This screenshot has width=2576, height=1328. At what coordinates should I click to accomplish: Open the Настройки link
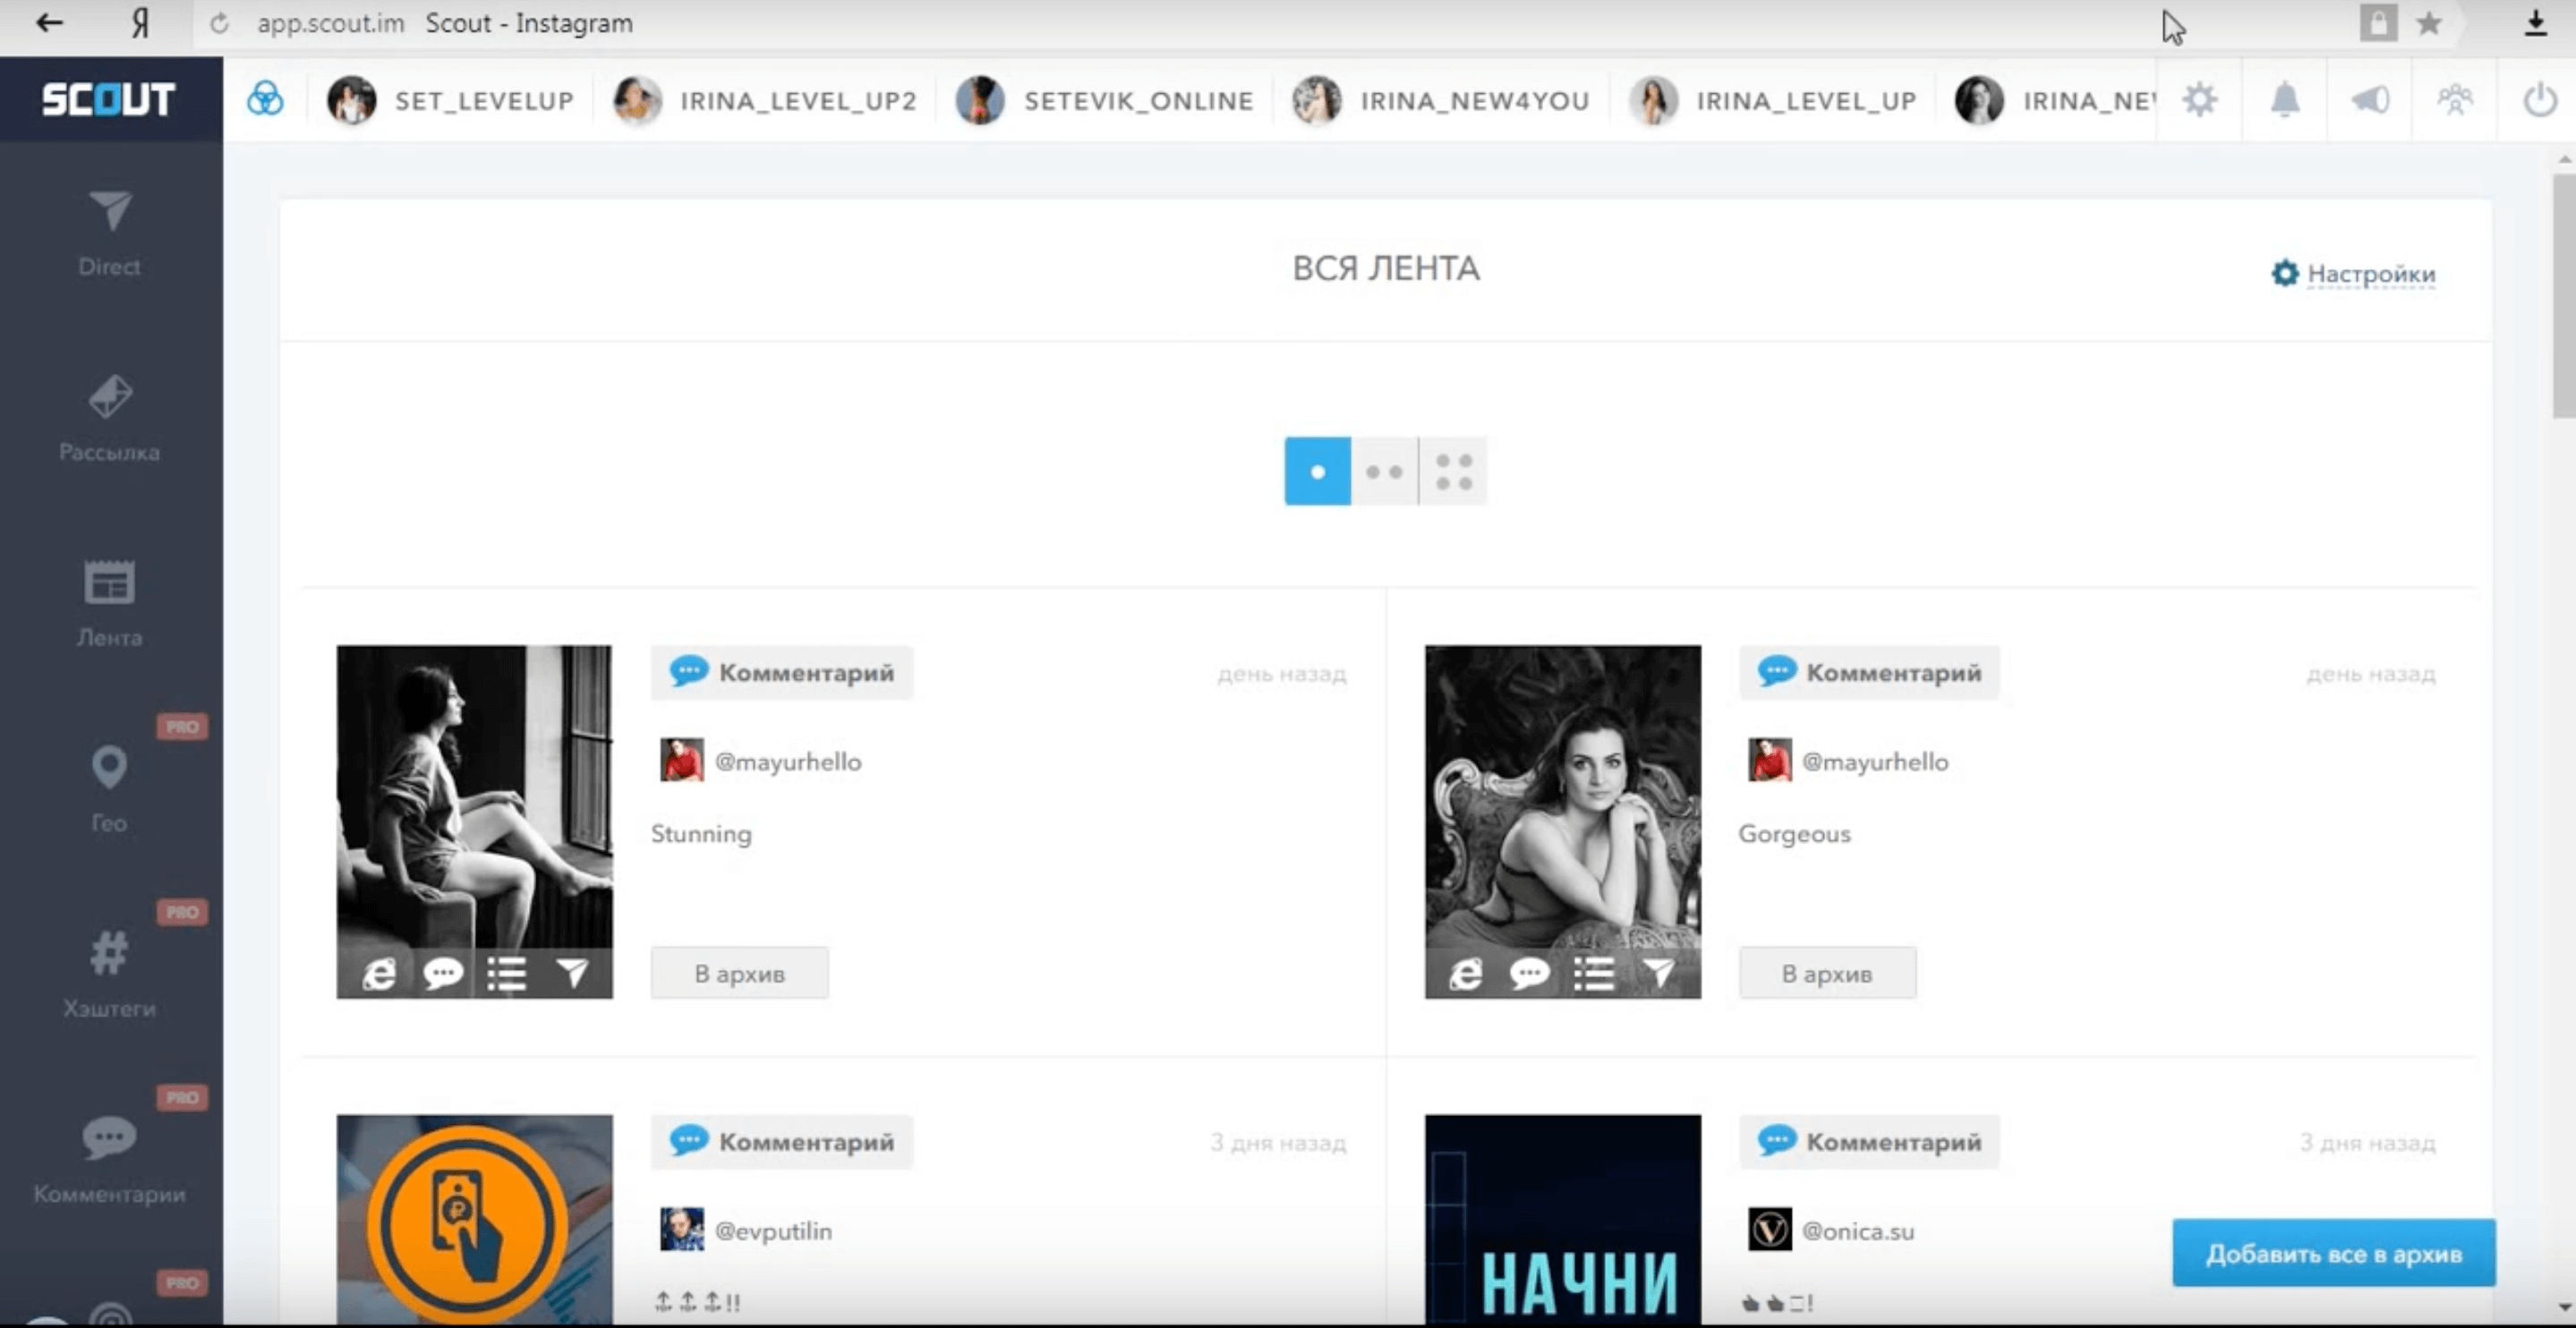pos(2353,273)
